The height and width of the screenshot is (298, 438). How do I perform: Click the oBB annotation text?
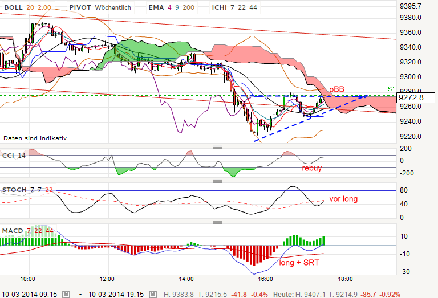(x=336, y=89)
